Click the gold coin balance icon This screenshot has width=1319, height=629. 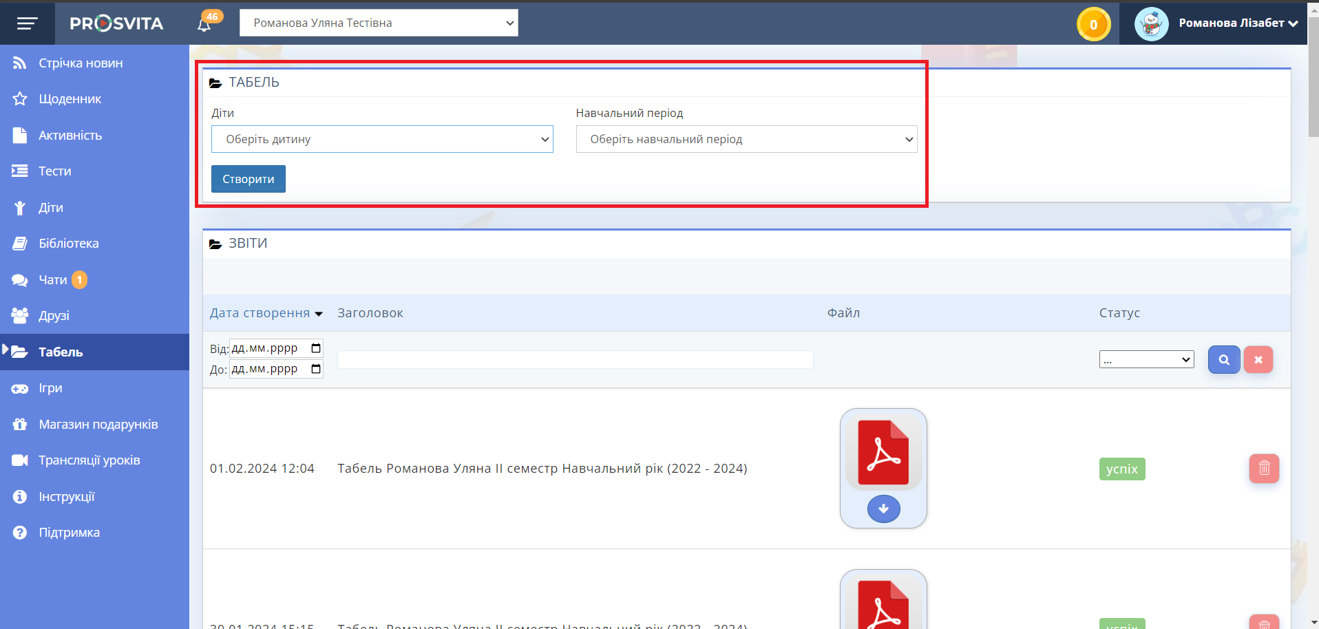coord(1093,25)
